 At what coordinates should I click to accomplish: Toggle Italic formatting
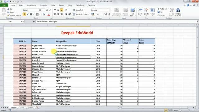tap(28, 14)
